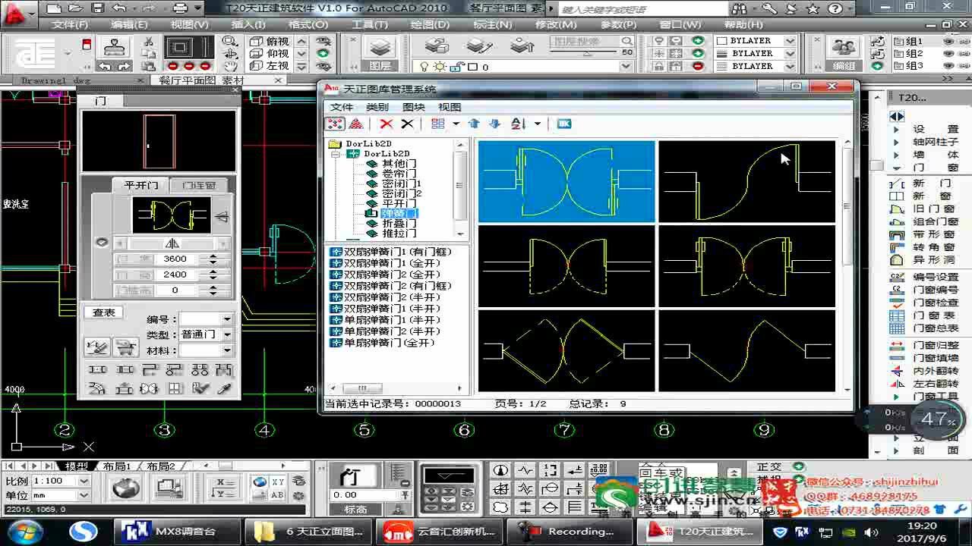Screen dimensions: 972x546
Task: Click the OK icon in library toolbar
Action: 563,124
